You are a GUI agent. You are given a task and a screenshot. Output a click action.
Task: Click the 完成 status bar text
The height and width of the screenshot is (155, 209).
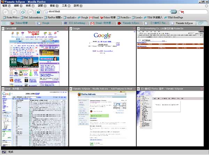[11, 152]
